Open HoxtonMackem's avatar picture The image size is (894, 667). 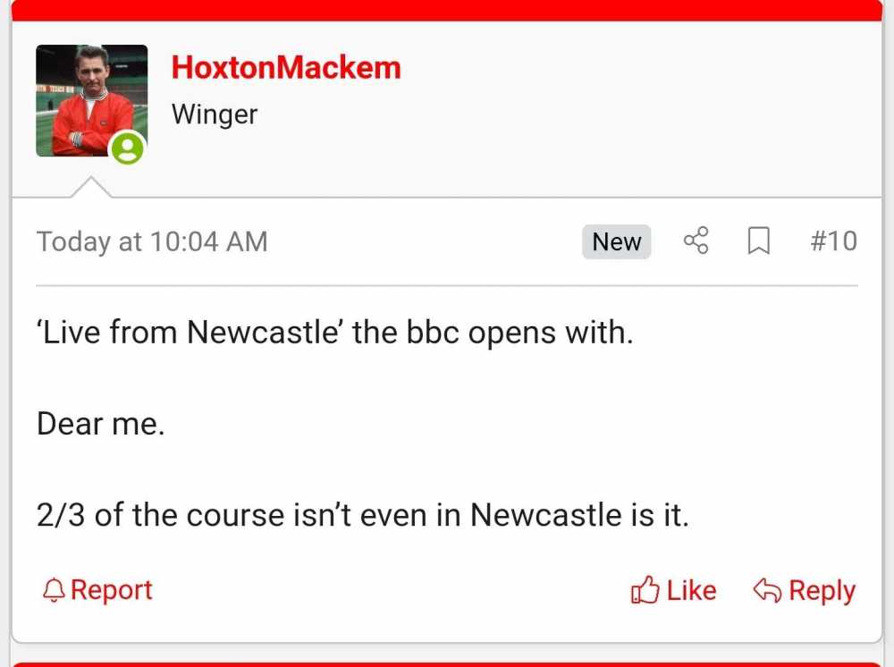click(91, 100)
